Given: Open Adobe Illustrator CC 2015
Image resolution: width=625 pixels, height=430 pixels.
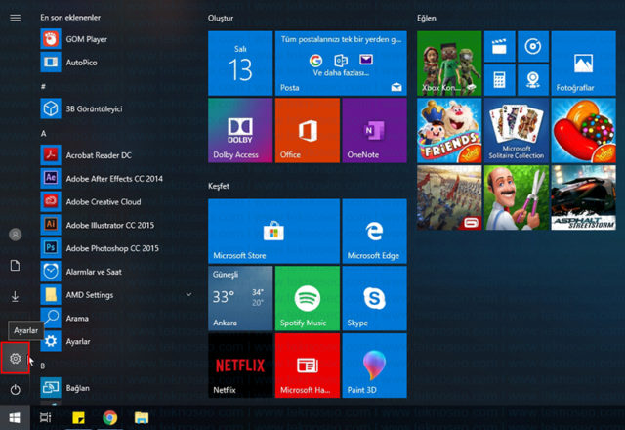Looking at the screenshot, I should 115,225.
